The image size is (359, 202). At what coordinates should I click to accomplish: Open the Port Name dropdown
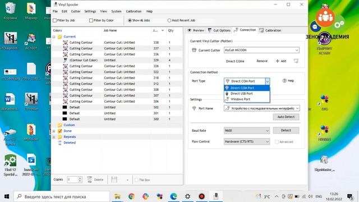pos(262,108)
